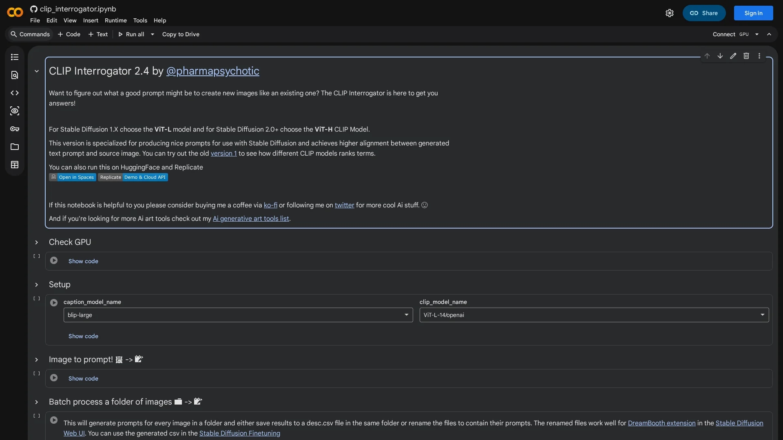The height and width of the screenshot is (440, 783).
Task: Run the Setup cell
Action: click(x=54, y=303)
